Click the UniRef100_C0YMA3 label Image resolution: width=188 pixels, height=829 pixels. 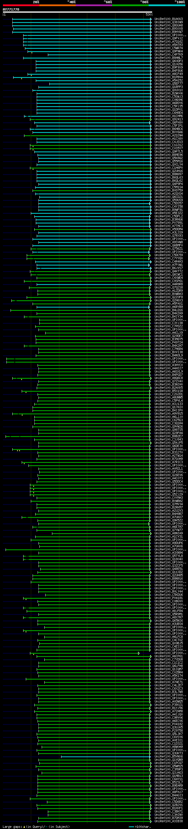169,498
